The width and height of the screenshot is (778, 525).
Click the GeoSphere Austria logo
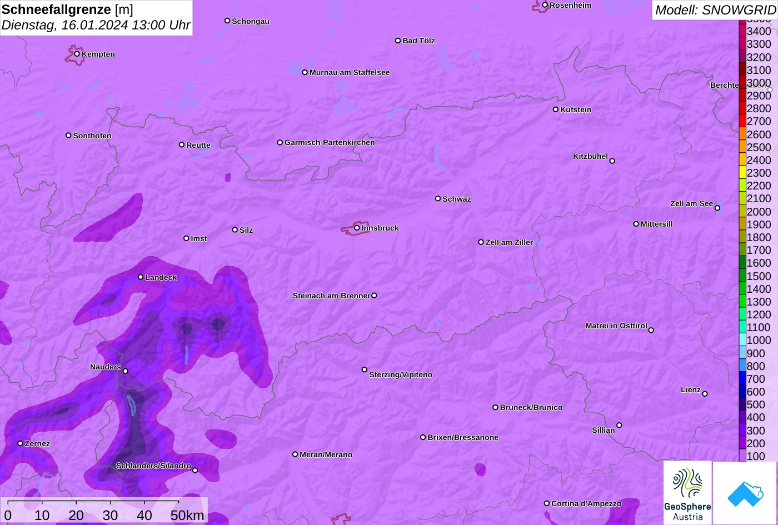tap(687, 493)
